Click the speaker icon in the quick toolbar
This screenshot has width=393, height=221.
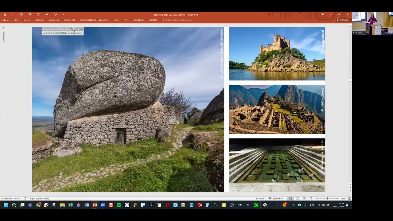[47, 14]
